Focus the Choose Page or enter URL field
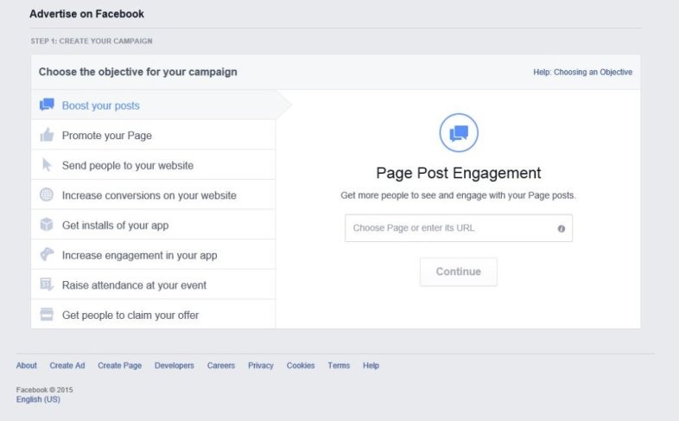Screen dimensions: 679x421 (x=459, y=228)
